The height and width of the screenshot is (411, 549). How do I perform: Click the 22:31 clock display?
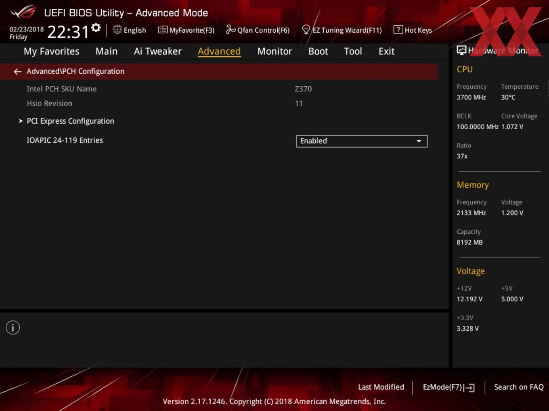pos(68,32)
